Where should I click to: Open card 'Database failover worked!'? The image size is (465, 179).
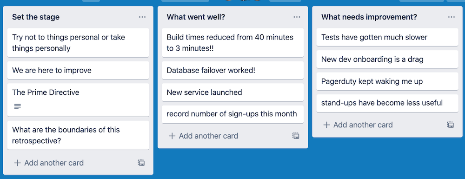point(233,70)
